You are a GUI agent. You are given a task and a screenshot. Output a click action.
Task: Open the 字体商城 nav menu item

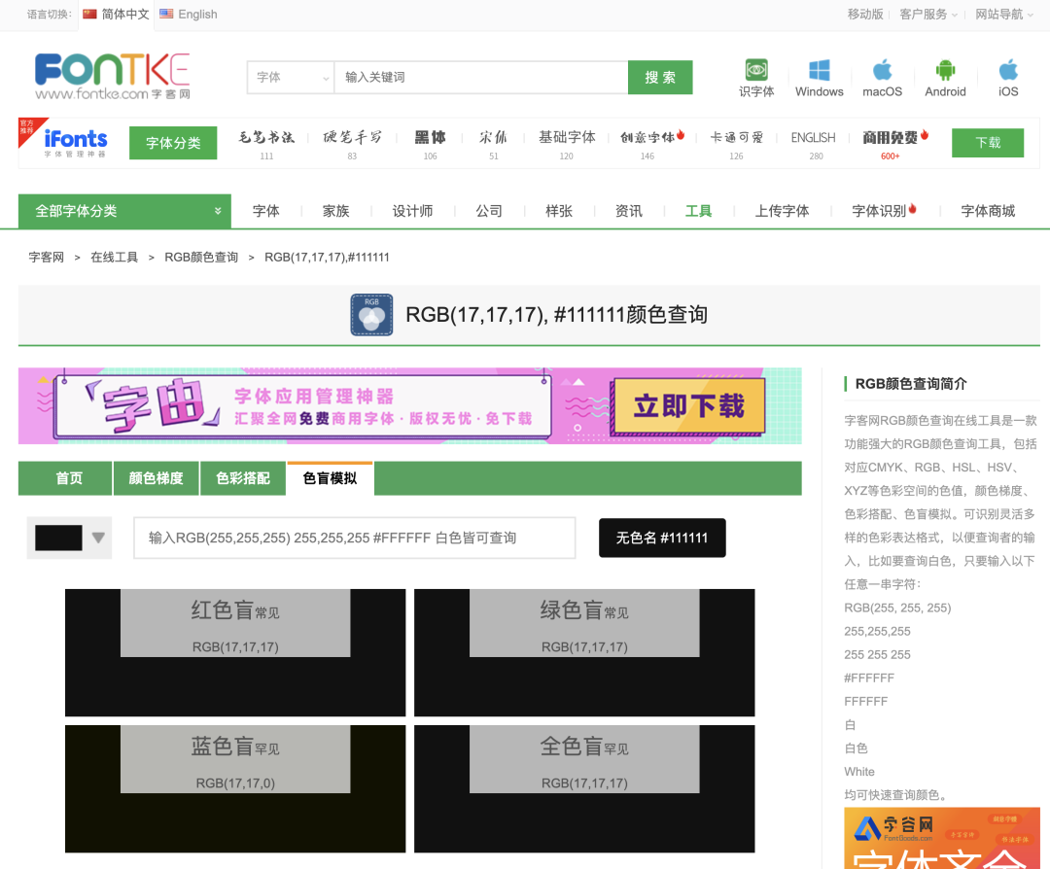tap(988, 212)
